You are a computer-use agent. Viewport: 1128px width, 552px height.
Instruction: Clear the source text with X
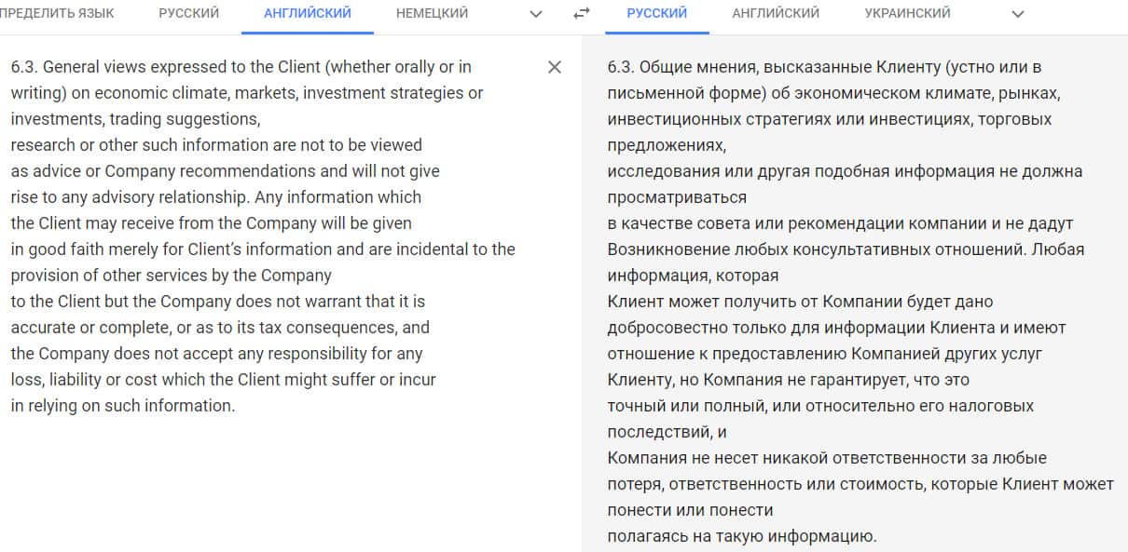click(555, 67)
